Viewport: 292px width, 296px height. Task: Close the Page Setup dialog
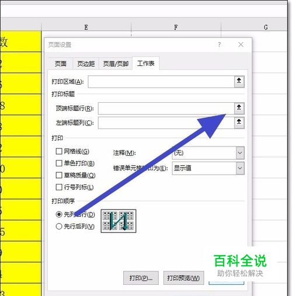(241, 44)
